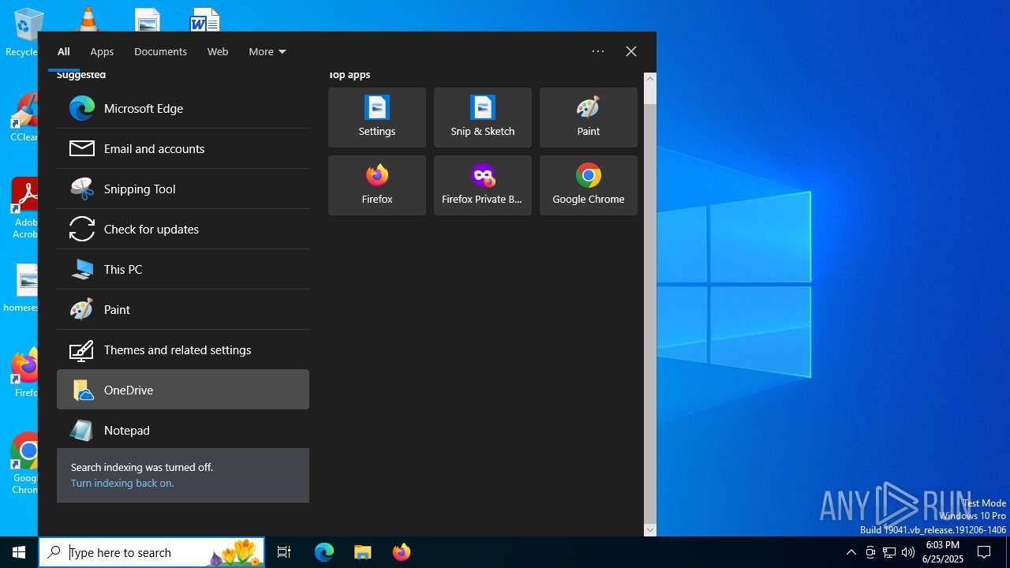The width and height of the screenshot is (1010, 568).
Task: Launch Firefox from the taskbar
Action: coord(402,552)
